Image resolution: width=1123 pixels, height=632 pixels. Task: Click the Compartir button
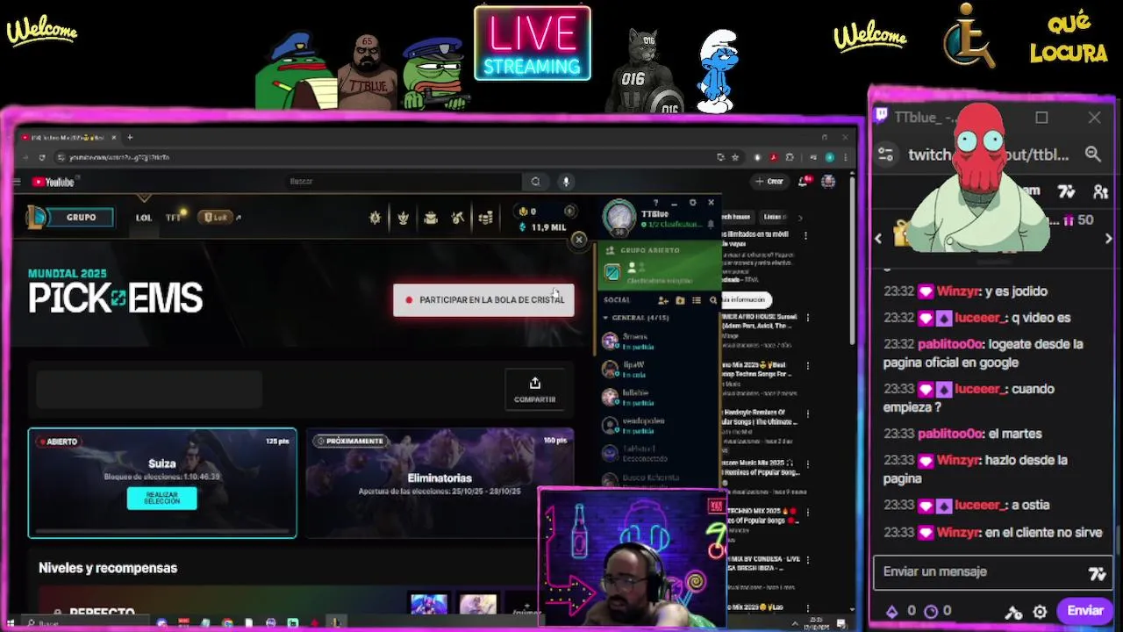(x=534, y=390)
